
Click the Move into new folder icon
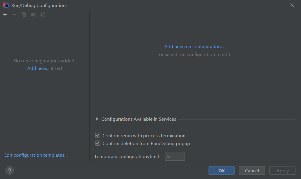tap(34, 15)
